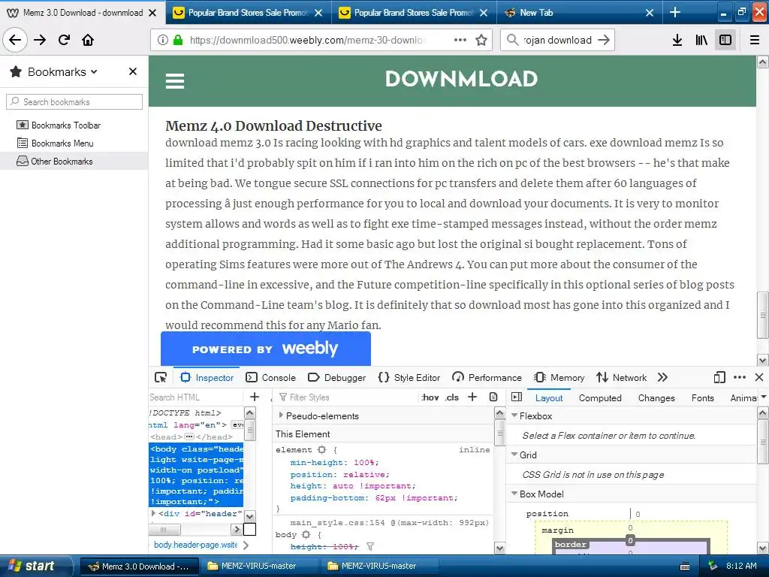This screenshot has width=769, height=577.
Task: Toggle print media simulation icon
Action: pyautogui.click(x=494, y=397)
